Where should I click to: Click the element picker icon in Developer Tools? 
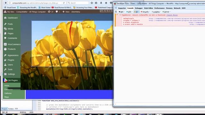116,8
